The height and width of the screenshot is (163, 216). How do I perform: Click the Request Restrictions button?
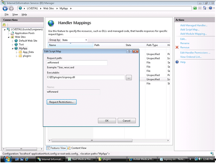tap(62, 102)
